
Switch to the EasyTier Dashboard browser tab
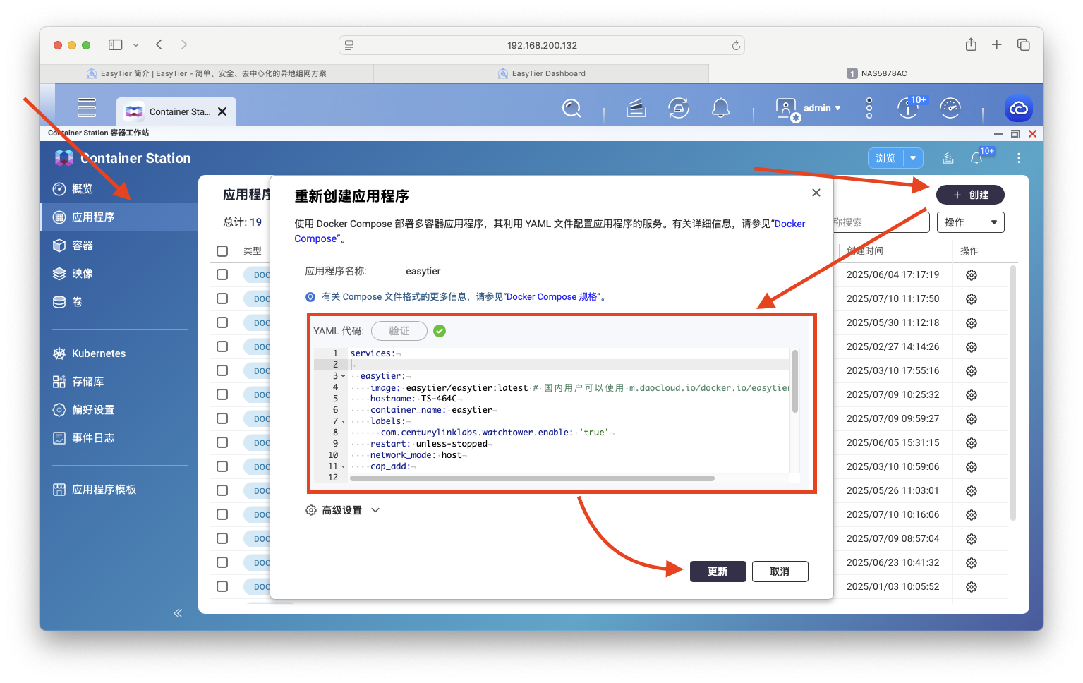click(x=542, y=73)
